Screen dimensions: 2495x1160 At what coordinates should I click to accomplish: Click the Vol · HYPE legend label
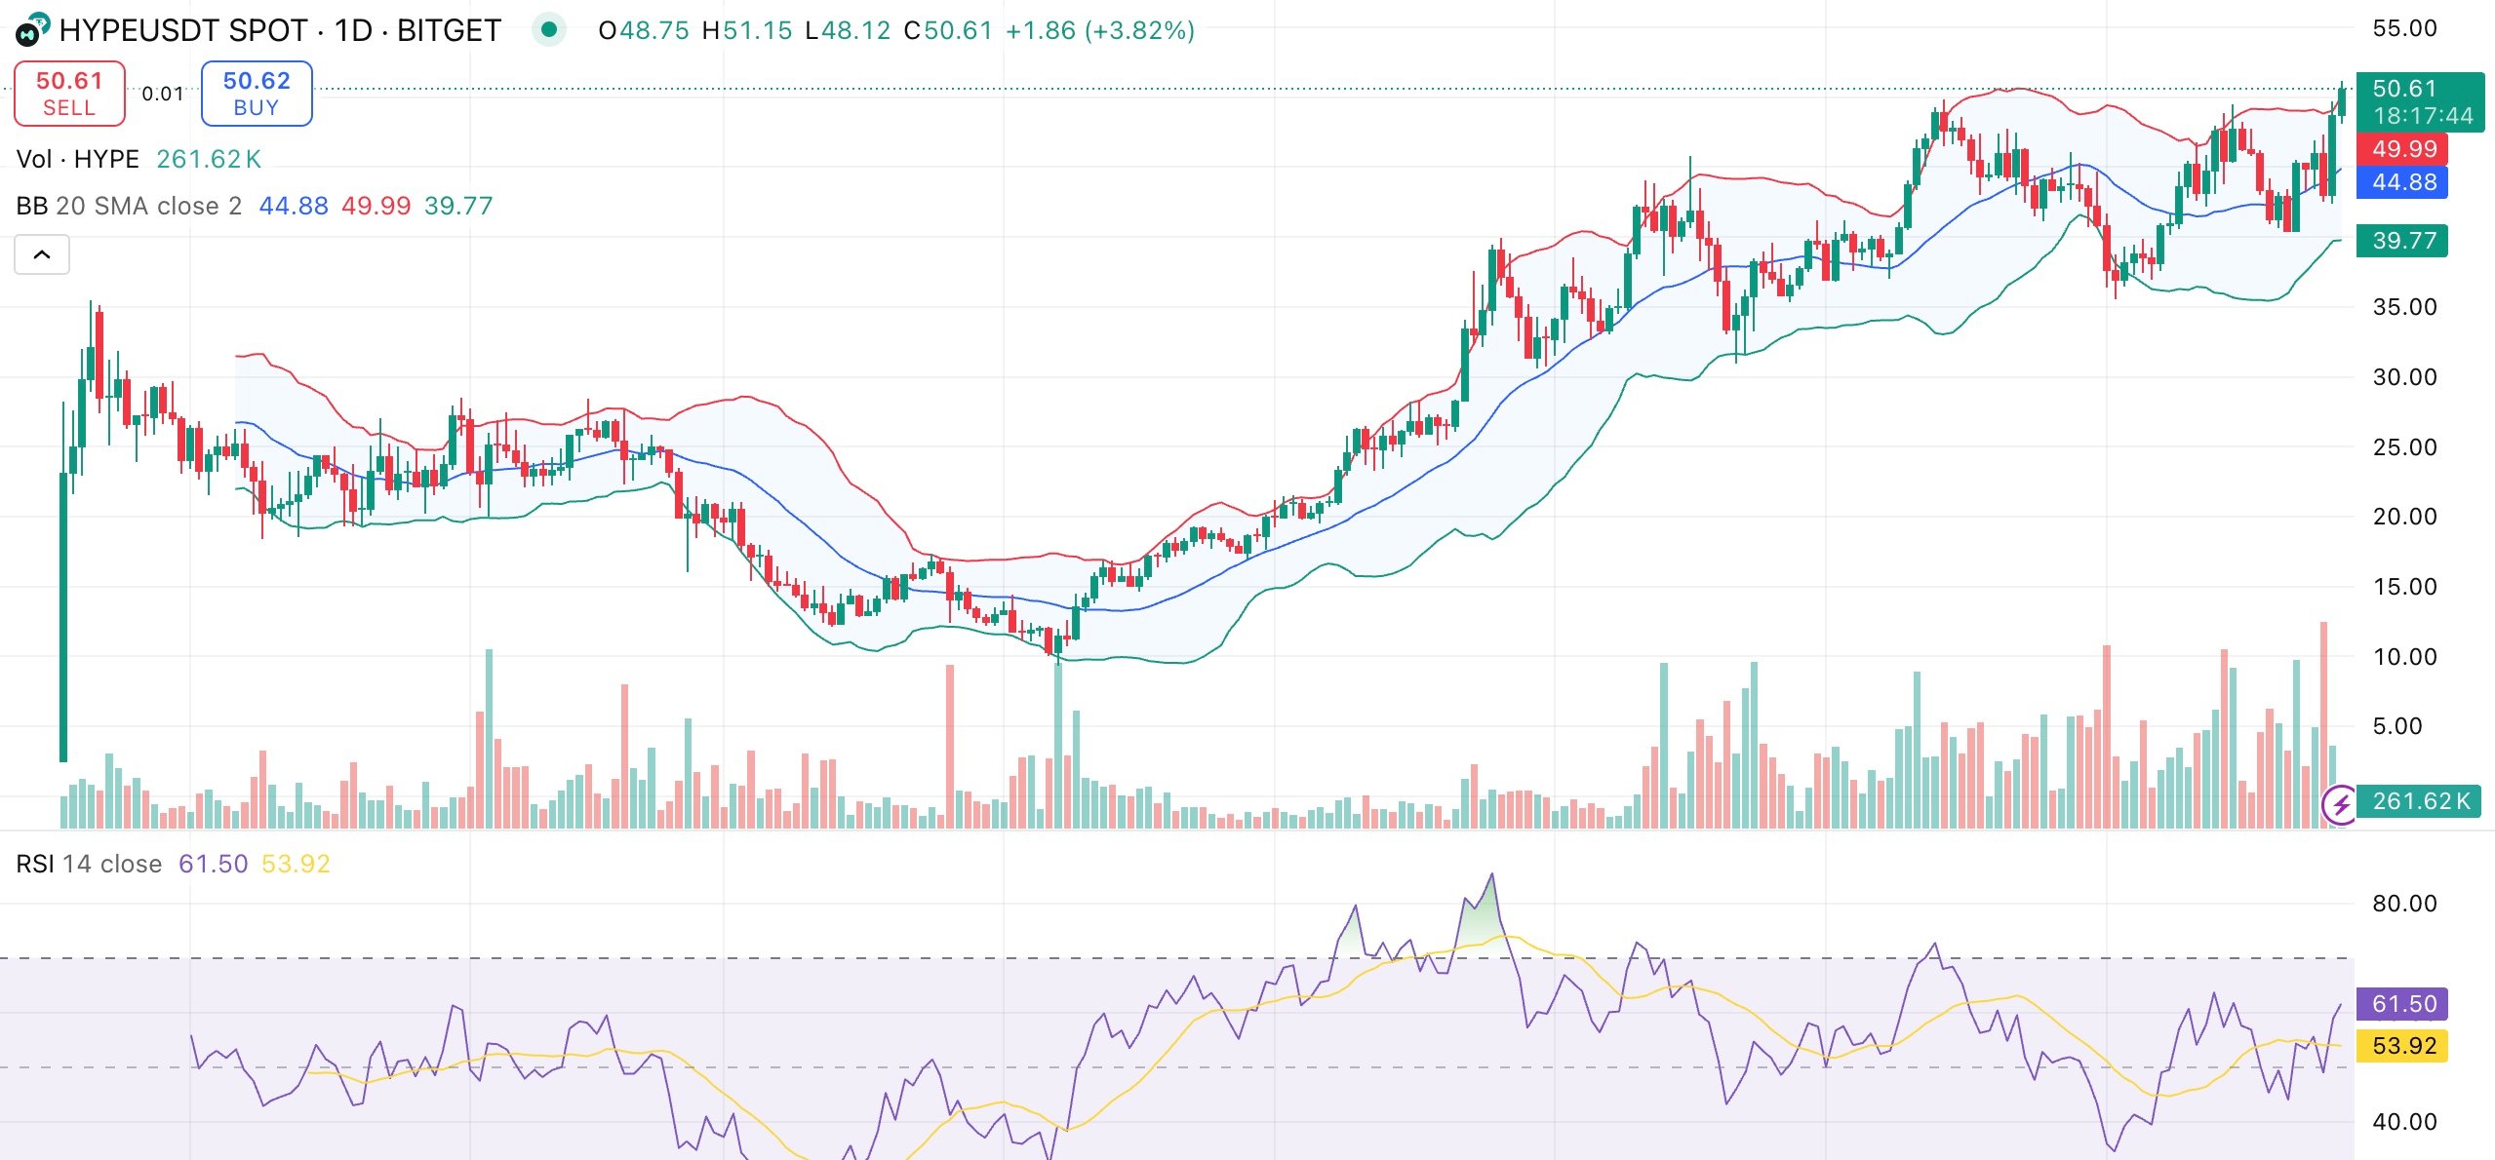click(x=78, y=158)
